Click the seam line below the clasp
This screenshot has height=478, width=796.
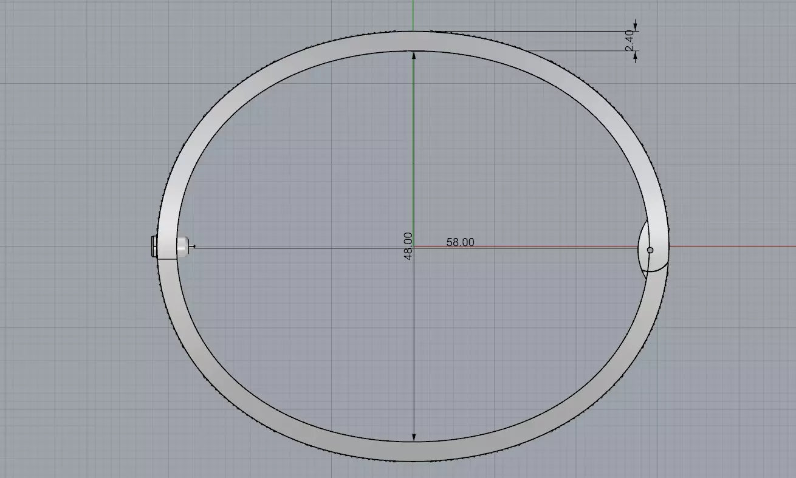tap(167, 259)
